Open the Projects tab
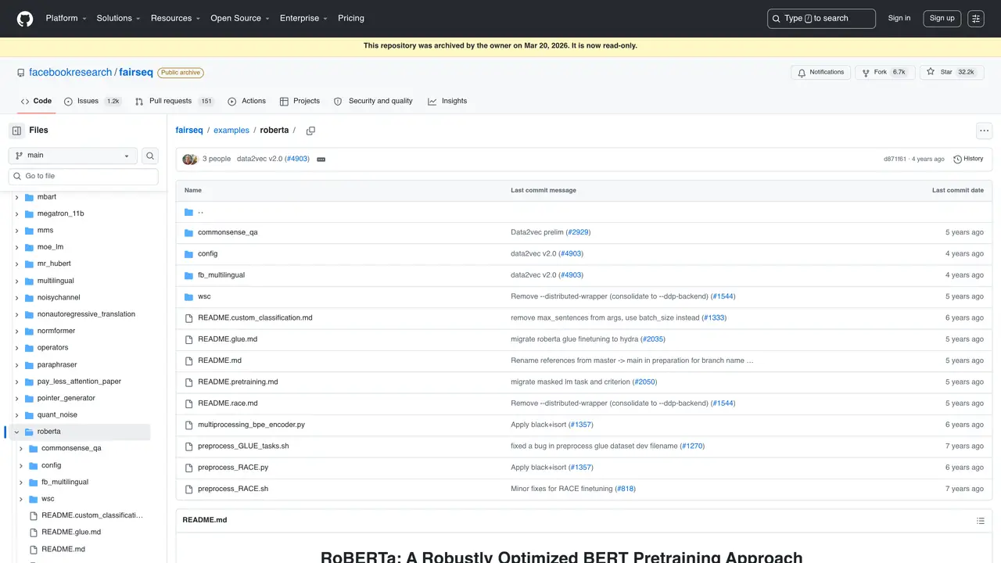This screenshot has width=1001, height=563. coord(300,101)
